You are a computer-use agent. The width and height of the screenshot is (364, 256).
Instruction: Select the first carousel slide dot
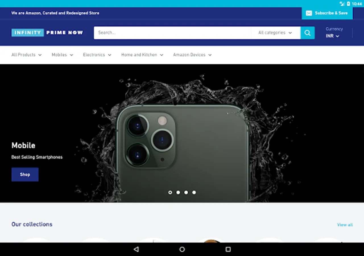170,193
